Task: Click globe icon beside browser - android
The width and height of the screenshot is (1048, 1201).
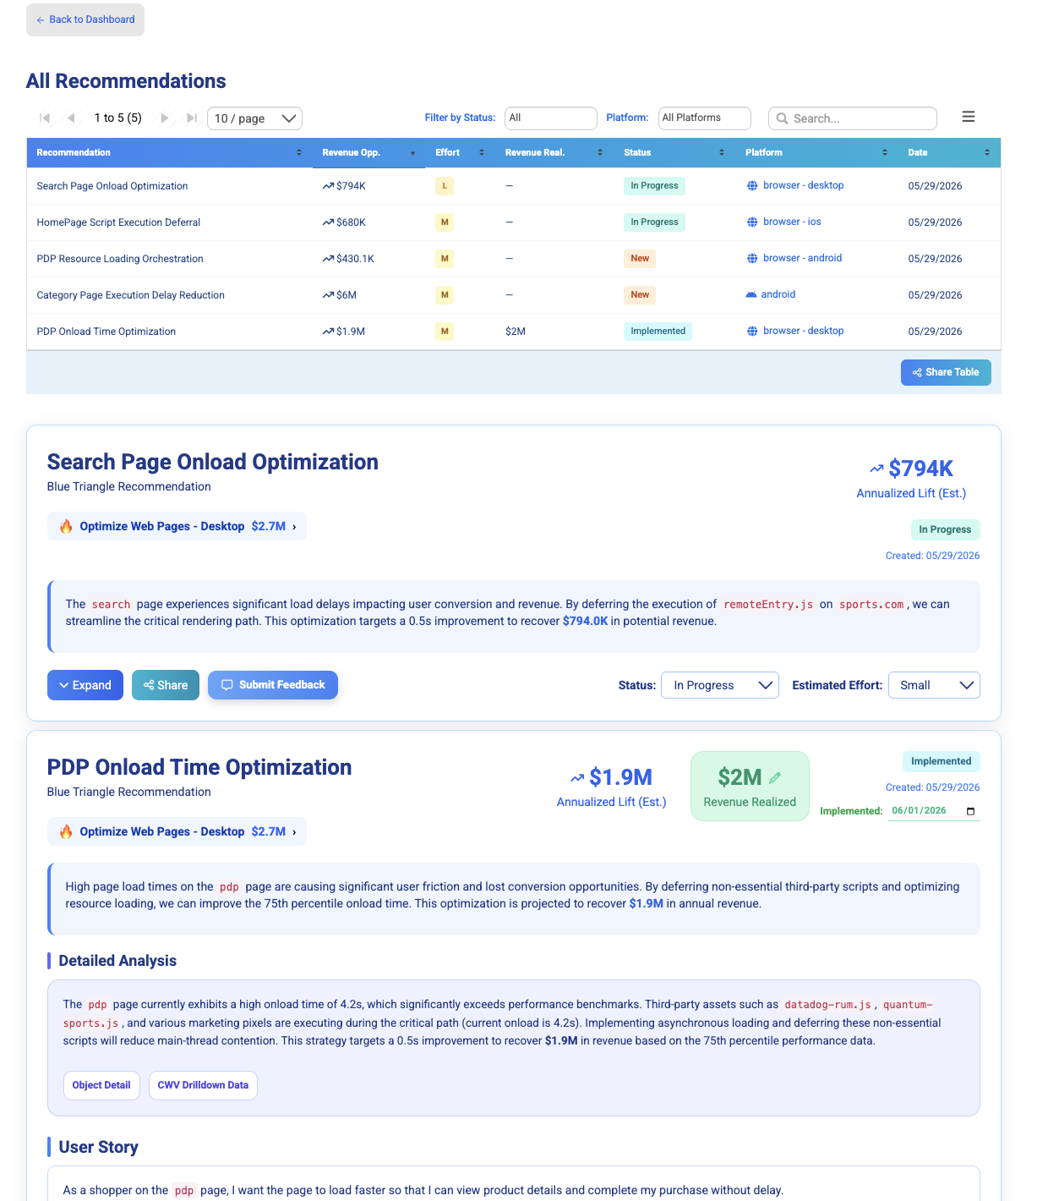Action: [752, 259]
